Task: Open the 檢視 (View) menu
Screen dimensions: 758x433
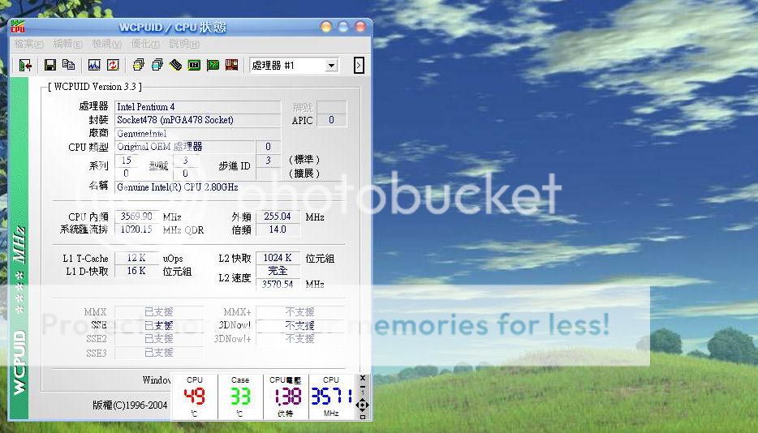Action: [x=106, y=44]
